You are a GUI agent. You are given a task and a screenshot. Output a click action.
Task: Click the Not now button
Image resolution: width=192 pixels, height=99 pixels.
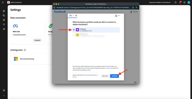click(x=105, y=76)
